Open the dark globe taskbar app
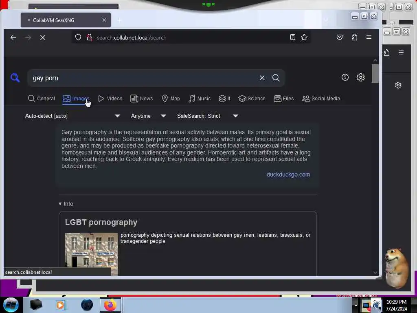The width and height of the screenshot is (417, 313). click(x=87, y=305)
